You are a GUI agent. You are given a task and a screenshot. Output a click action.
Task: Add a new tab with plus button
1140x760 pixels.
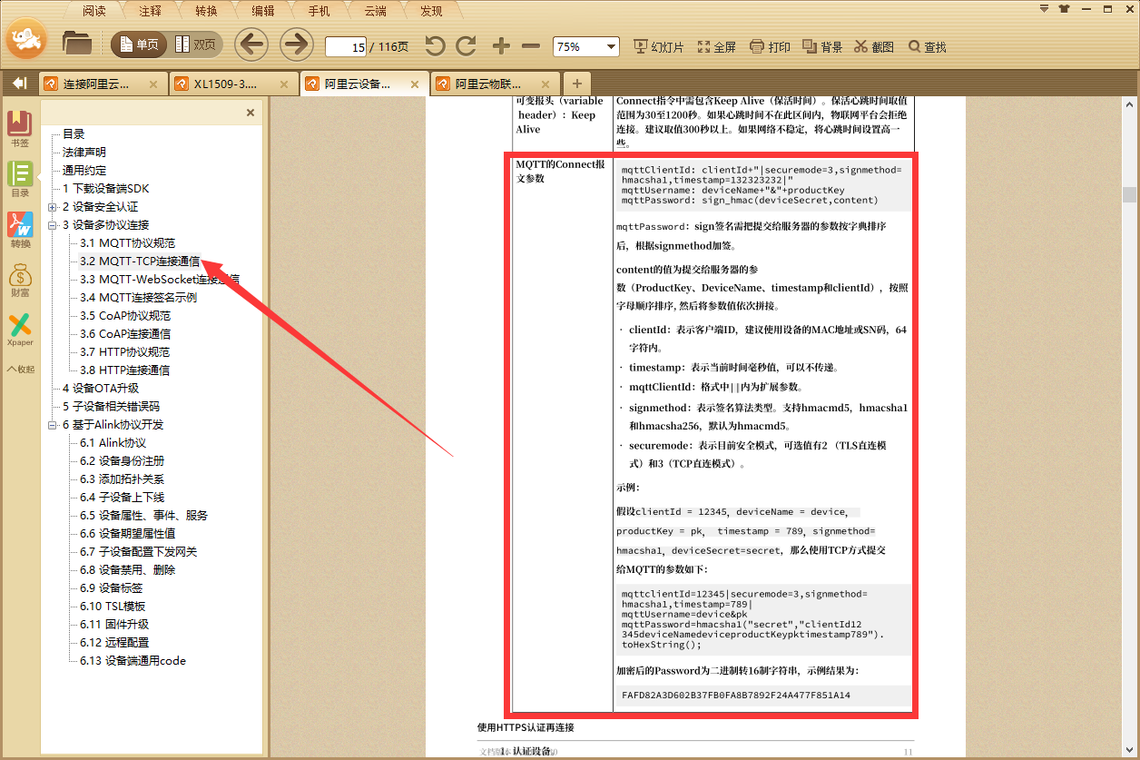click(x=576, y=83)
